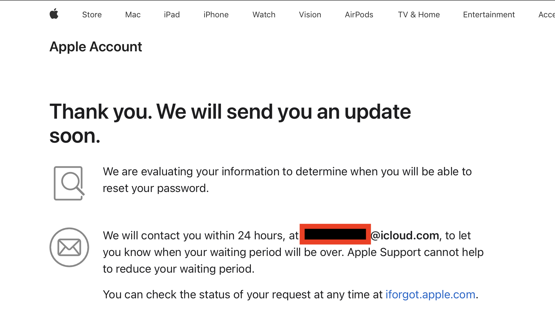Open the Mac menu item
The height and width of the screenshot is (332, 555).
133,15
